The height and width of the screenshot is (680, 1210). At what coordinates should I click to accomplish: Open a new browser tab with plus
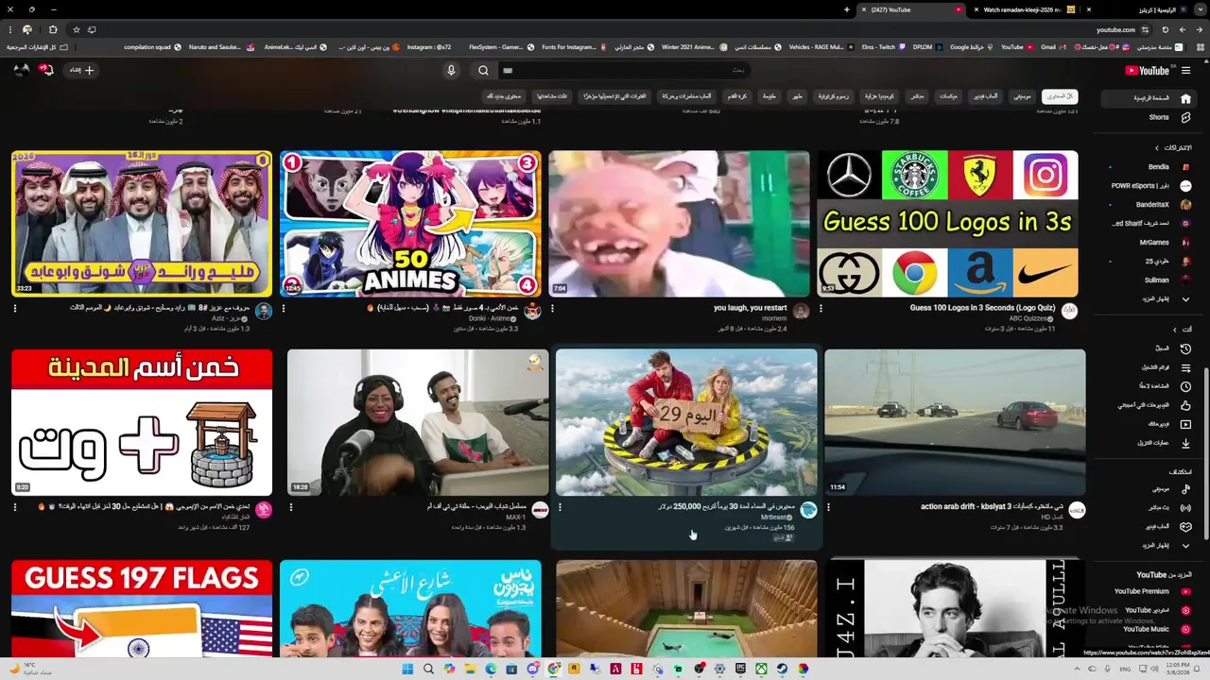[x=847, y=9]
